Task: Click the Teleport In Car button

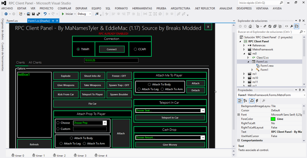Action: pos(170,117)
